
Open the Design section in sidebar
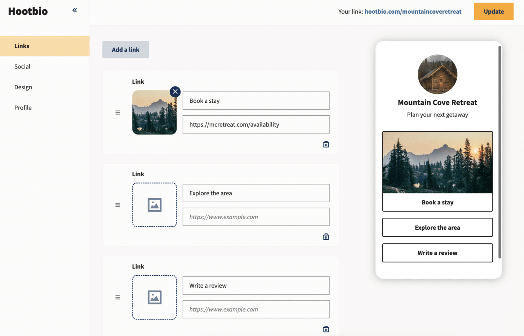(x=23, y=87)
